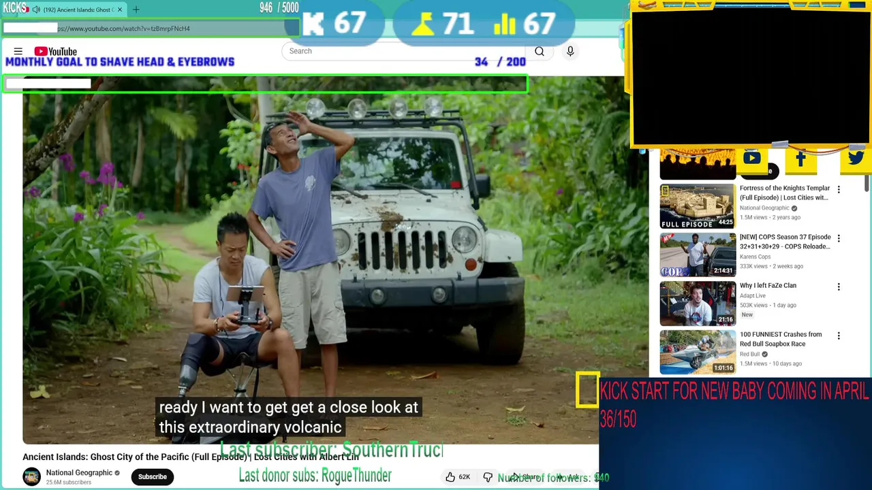Subscribe to National Geographic channel
Screen dimensions: 872x490
153,476
